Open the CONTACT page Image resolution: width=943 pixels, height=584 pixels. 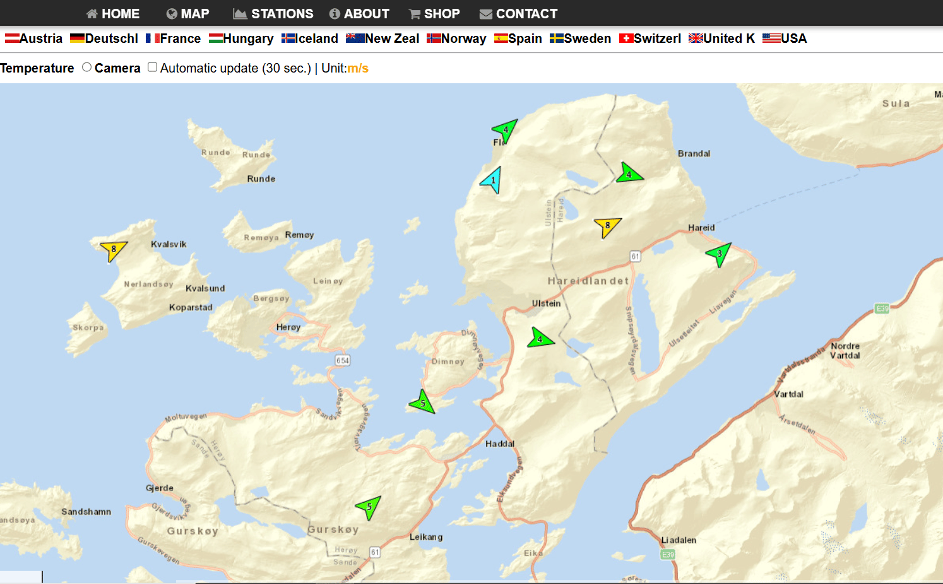click(518, 13)
